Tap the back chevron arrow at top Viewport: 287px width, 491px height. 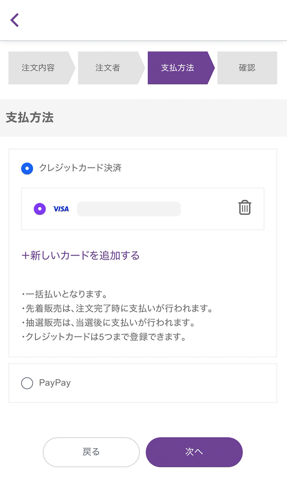pos(15,20)
